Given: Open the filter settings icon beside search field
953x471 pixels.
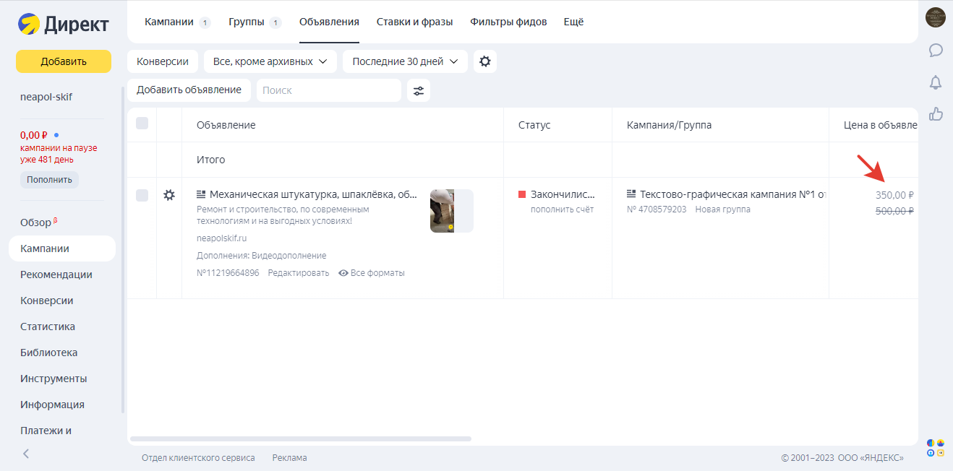Looking at the screenshot, I should tap(418, 90).
